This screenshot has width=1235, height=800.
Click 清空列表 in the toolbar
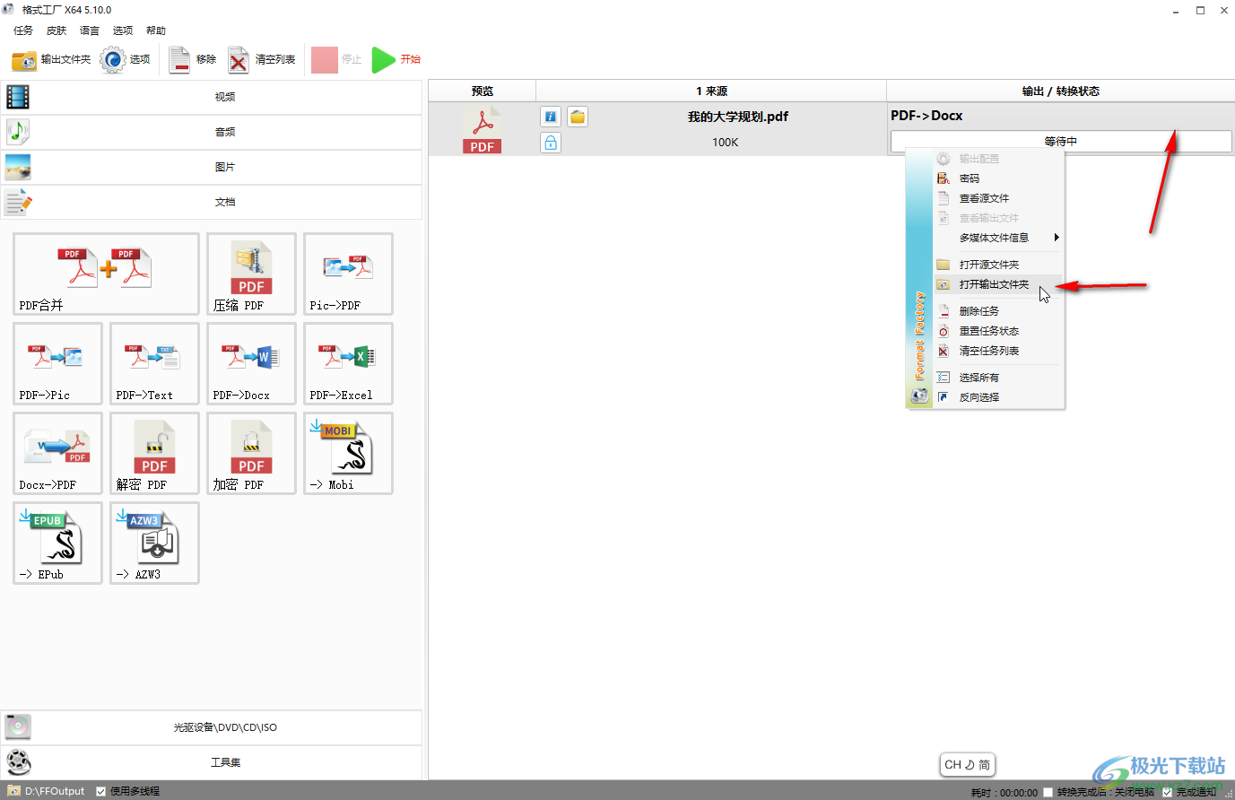pyautogui.click(x=262, y=60)
